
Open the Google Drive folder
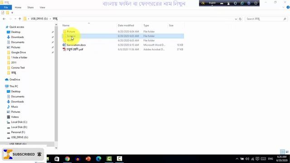(x=18, y=53)
